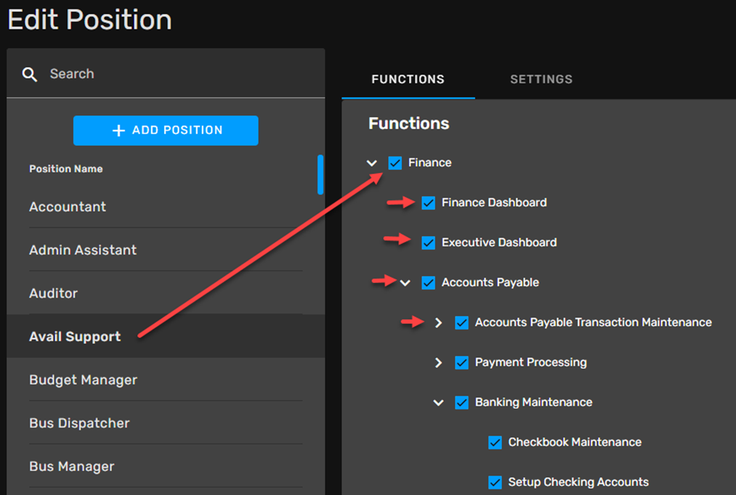Screen dimensions: 736x495
Task: Toggle the Checkbook Maintenance checkbox
Action: pos(495,442)
